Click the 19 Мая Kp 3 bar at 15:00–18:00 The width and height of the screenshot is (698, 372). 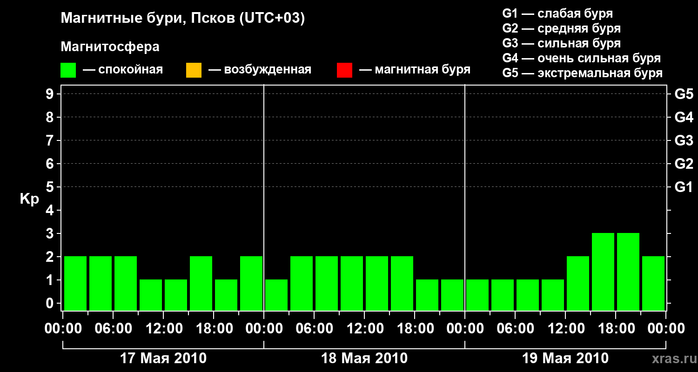point(603,272)
